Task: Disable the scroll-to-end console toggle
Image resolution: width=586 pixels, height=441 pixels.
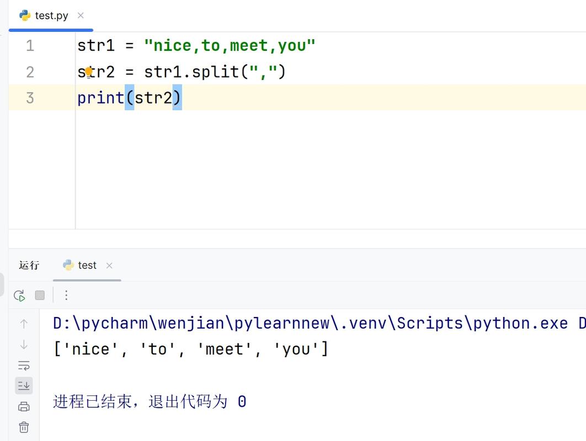Action: click(24, 385)
